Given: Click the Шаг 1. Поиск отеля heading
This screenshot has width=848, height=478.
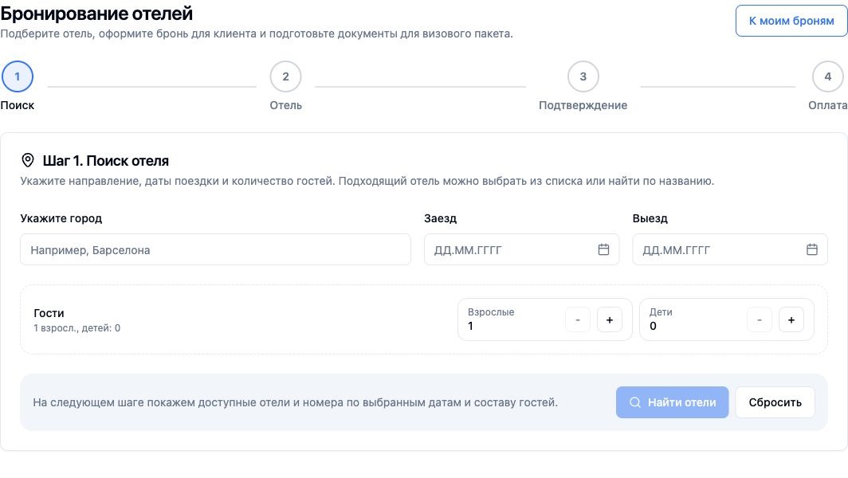Looking at the screenshot, I should [105, 161].
